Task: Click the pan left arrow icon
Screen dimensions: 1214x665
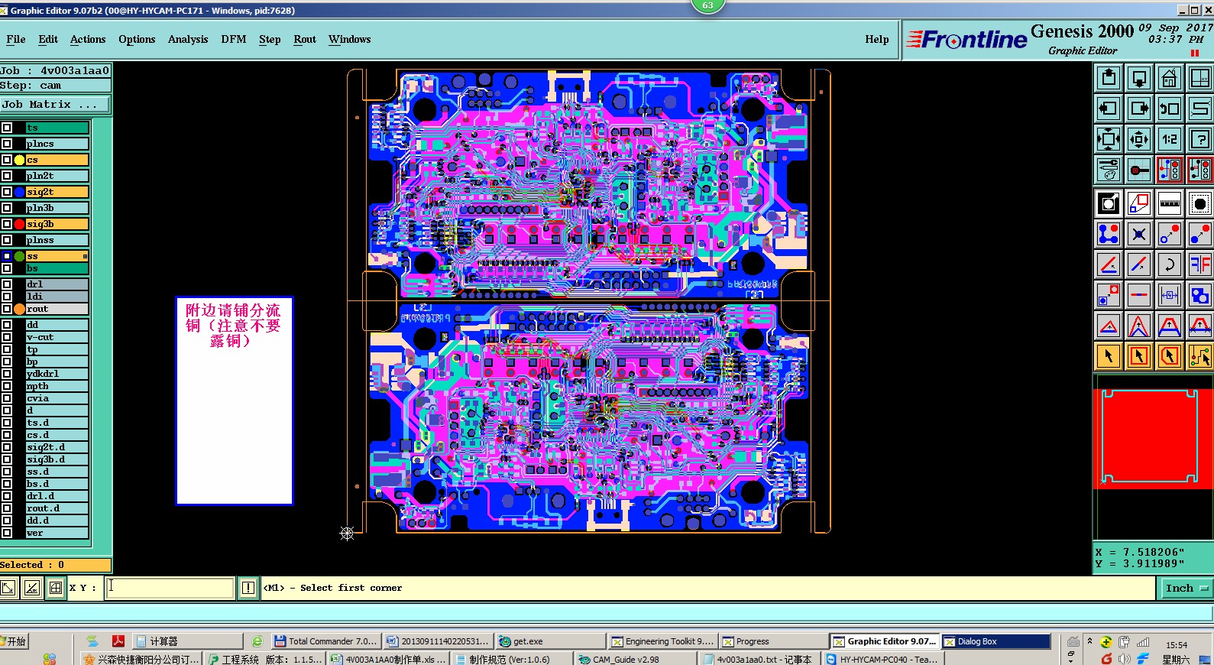Action: [1109, 109]
